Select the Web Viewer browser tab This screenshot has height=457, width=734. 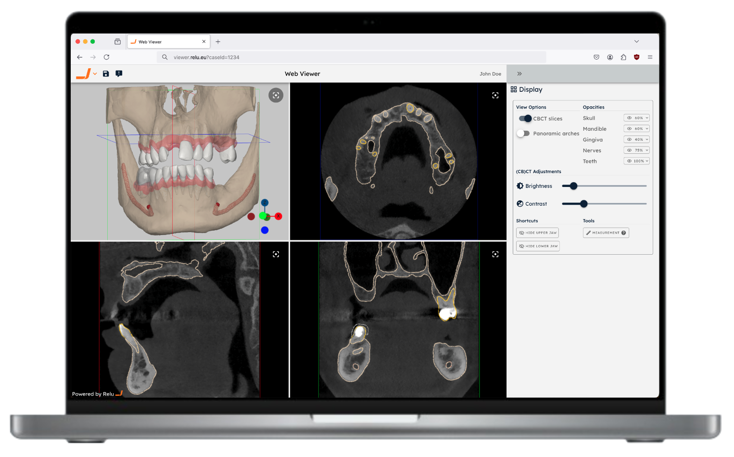coord(166,42)
